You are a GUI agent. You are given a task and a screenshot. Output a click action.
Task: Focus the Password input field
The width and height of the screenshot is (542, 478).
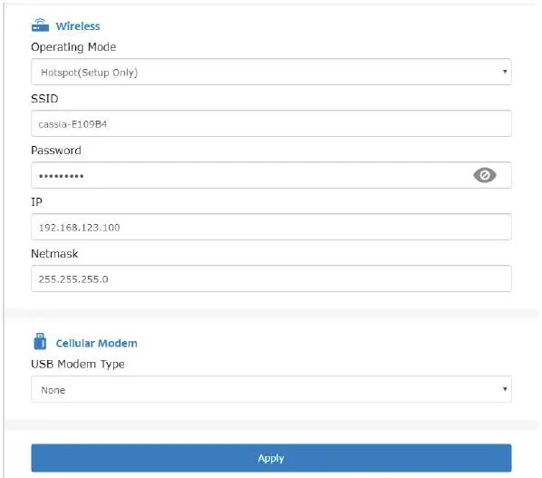click(x=271, y=175)
